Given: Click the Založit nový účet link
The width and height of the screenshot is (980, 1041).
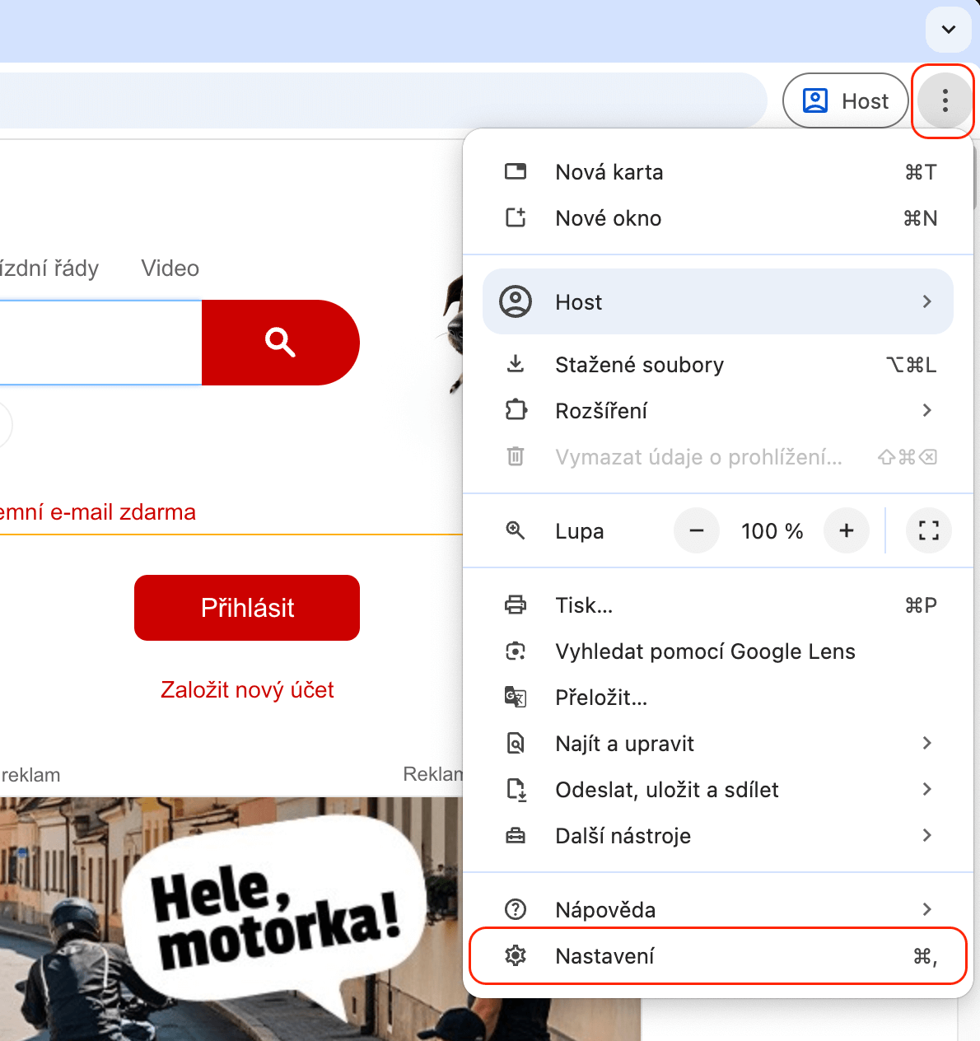Looking at the screenshot, I should pyautogui.click(x=247, y=690).
